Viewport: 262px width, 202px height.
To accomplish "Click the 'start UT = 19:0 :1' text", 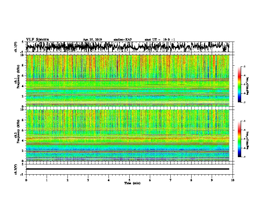I will tap(160, 40).
